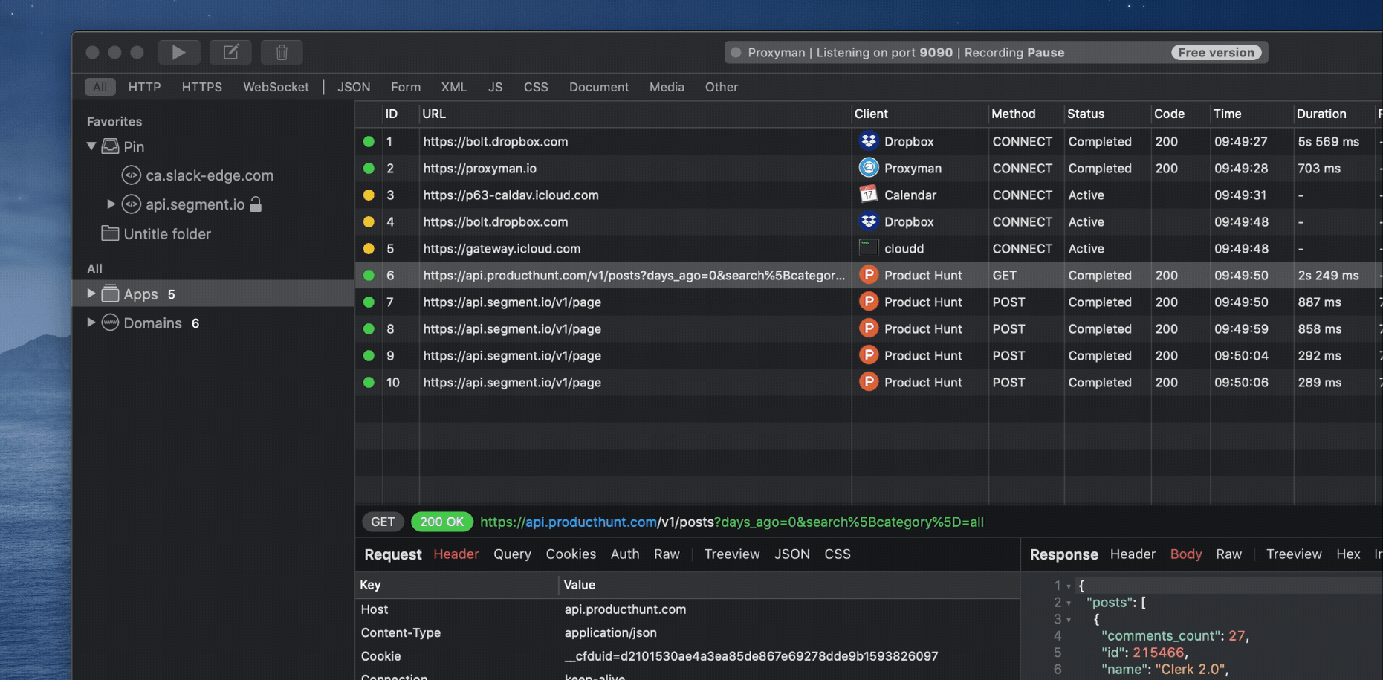Toggle the Other content filter
The image size is (1383, 680).
722,87
